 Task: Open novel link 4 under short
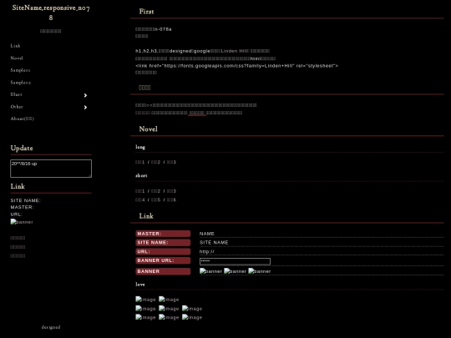[x=140, y=199]
